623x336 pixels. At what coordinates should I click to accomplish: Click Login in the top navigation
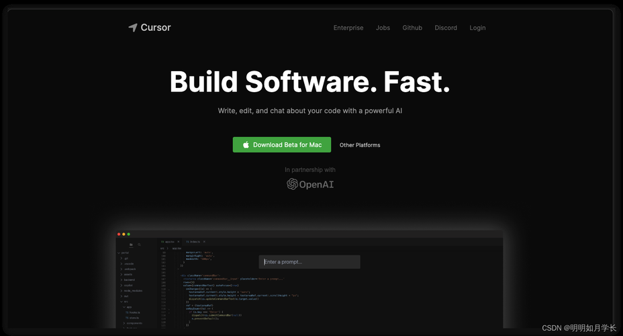click(x=477, y=28)
